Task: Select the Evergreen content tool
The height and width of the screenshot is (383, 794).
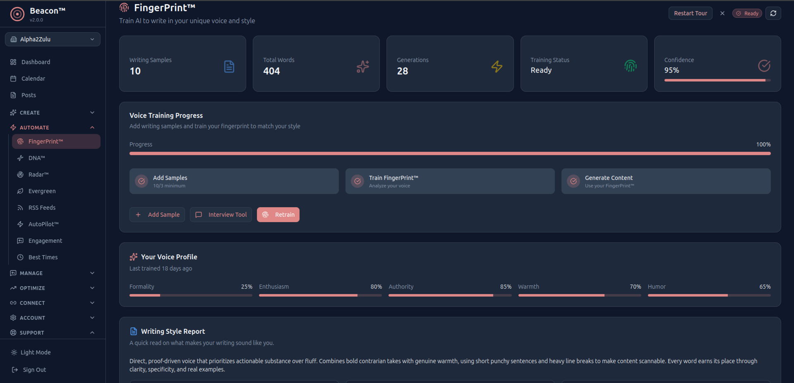Action: [x=42, y=191]
